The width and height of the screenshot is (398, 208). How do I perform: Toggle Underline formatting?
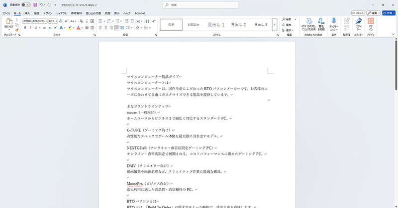[36, 28]
